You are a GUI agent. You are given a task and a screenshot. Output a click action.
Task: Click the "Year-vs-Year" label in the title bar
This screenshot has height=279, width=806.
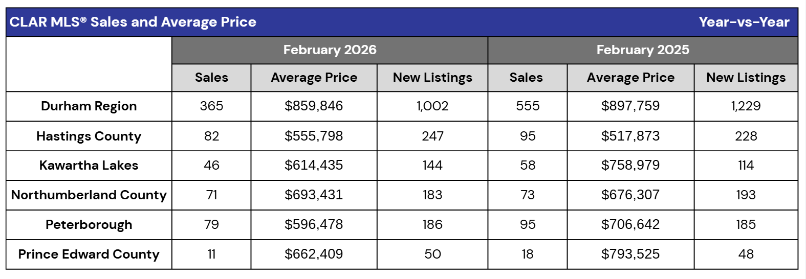(x=744, y=22)
